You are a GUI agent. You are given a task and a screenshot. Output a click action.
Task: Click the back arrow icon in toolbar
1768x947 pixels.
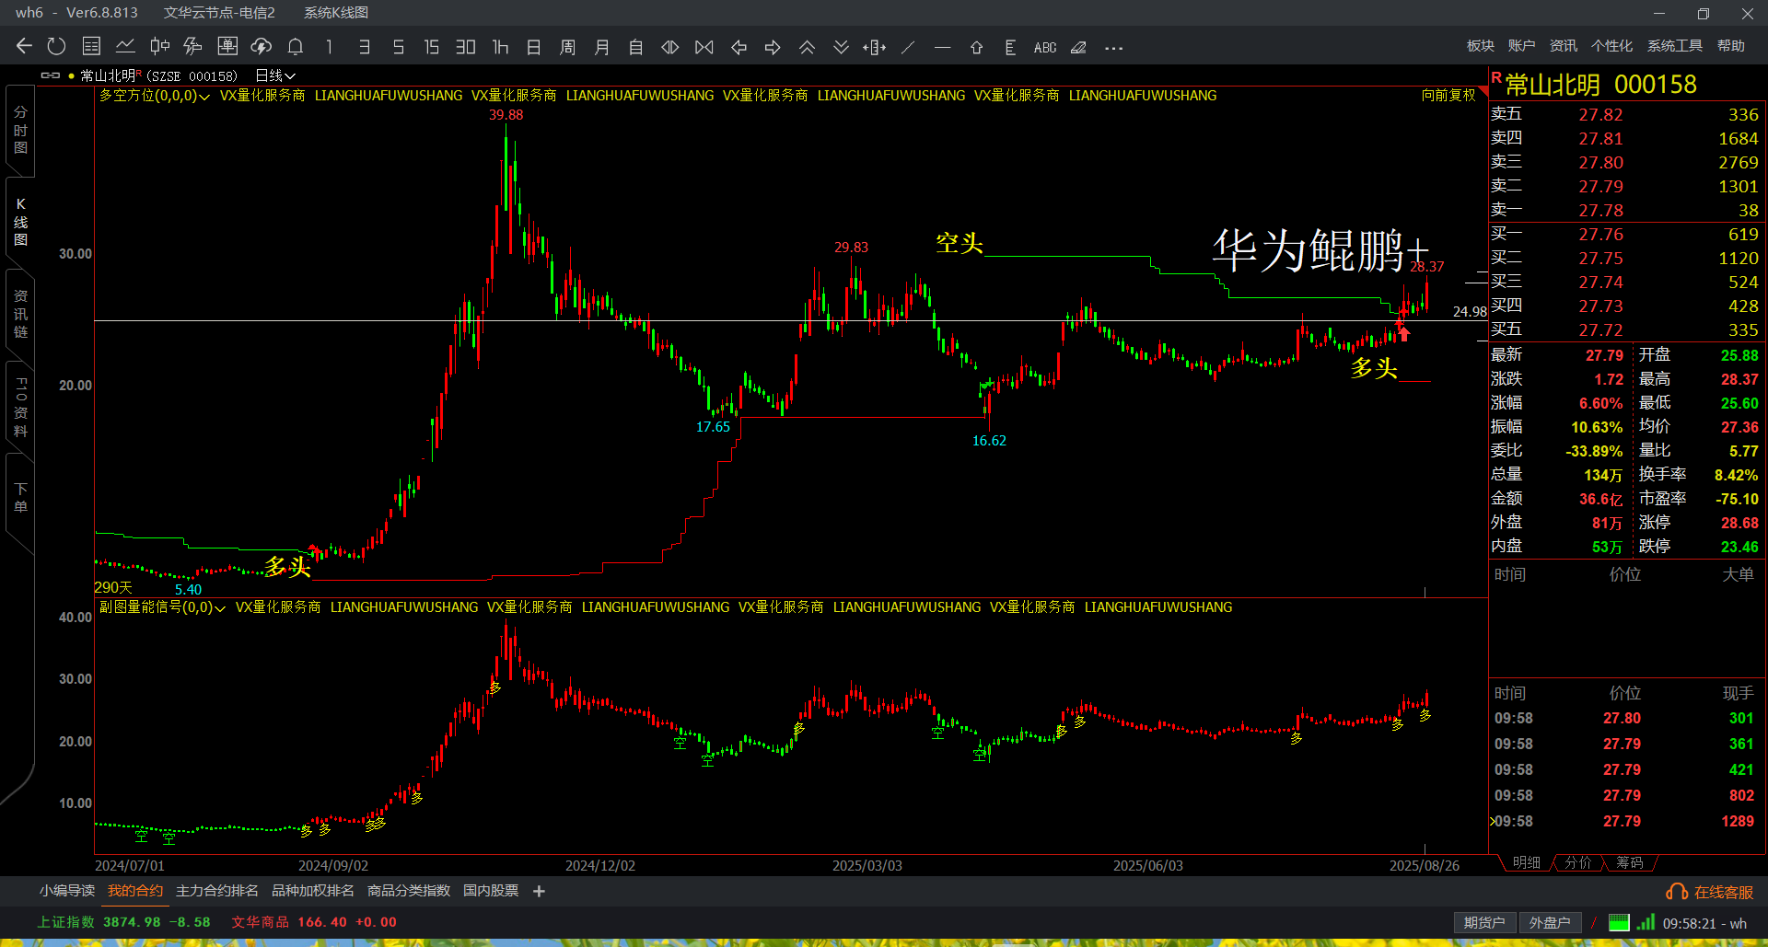pyautogui.click(x=24, y=46)
